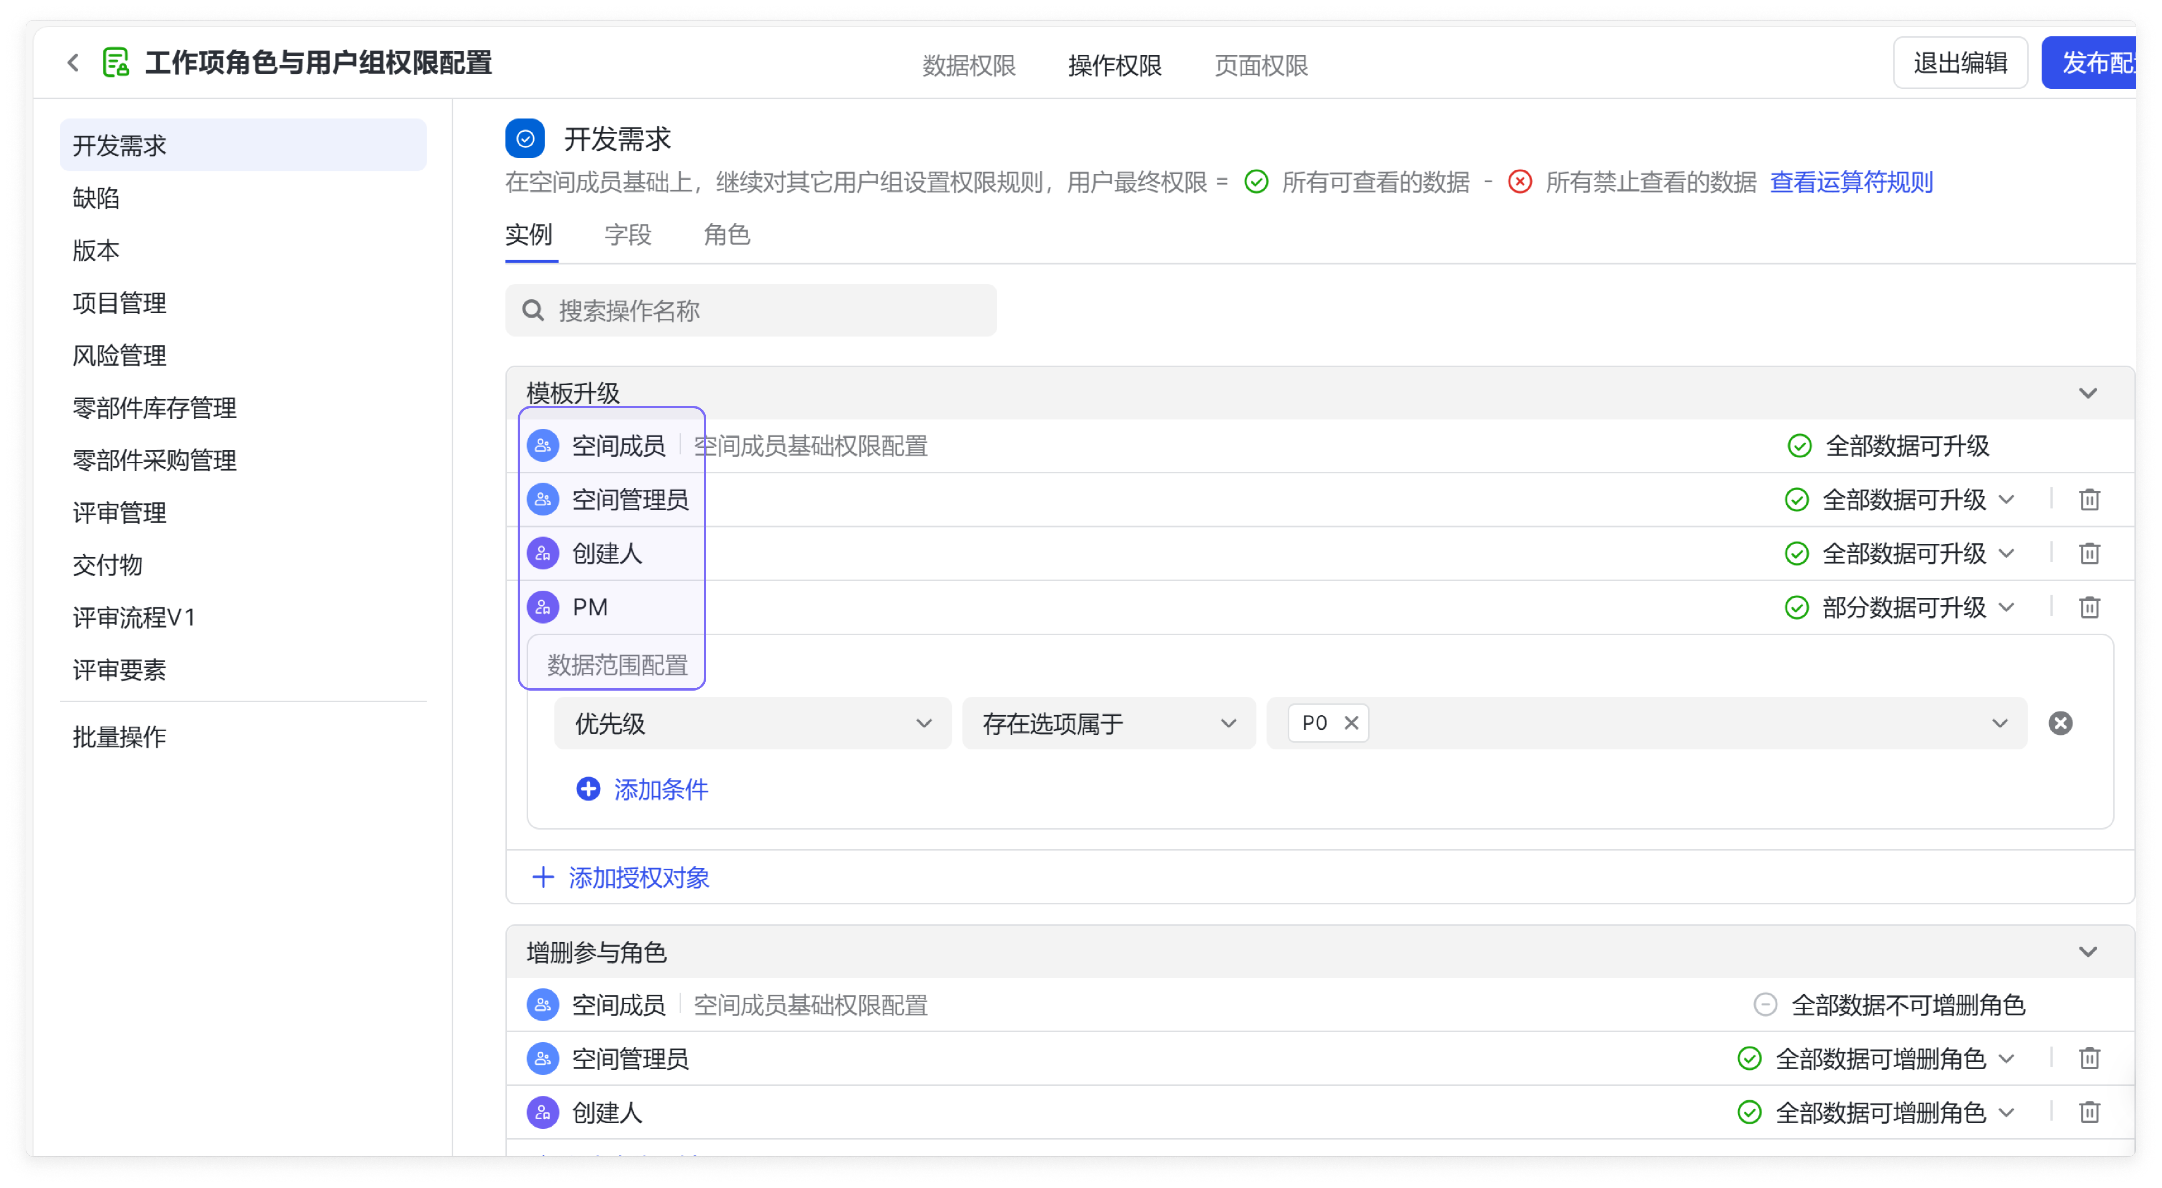Click green check icon in formula description
The height and width of the screenshot is (1188, 2162).
(x=1256, y=181)
